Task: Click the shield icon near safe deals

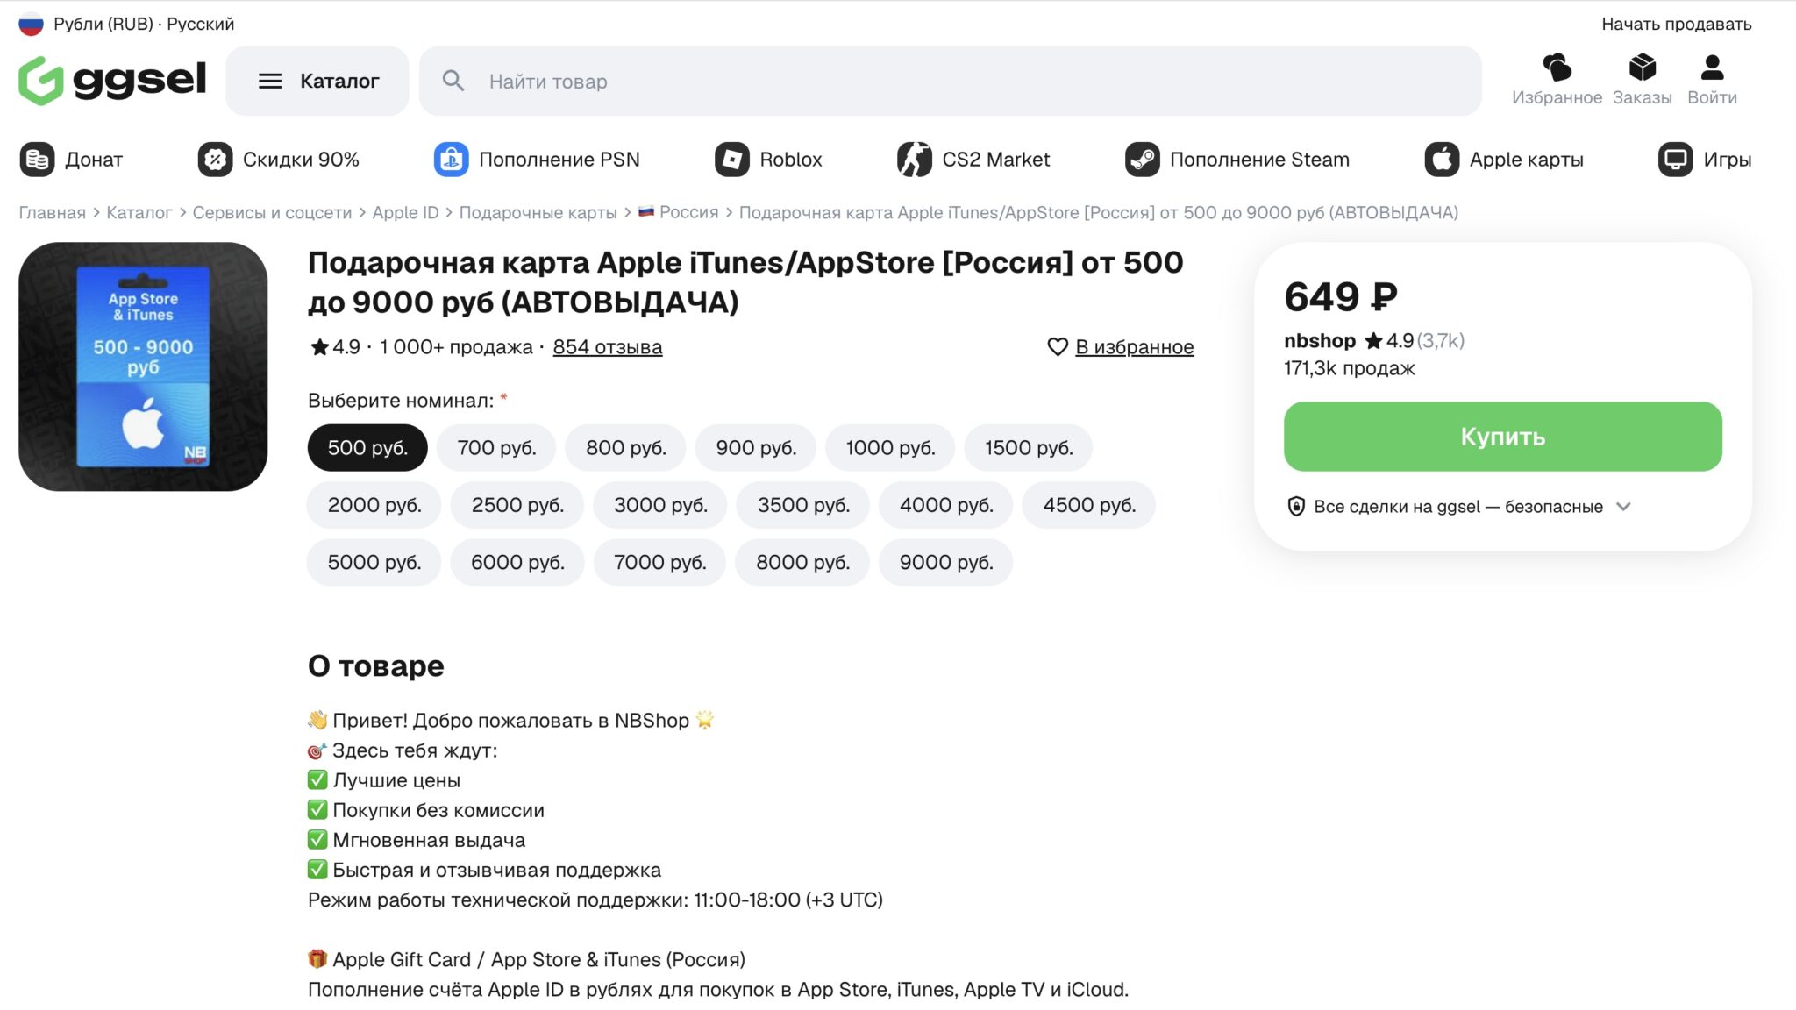Action: click(x=1295, y=507)
